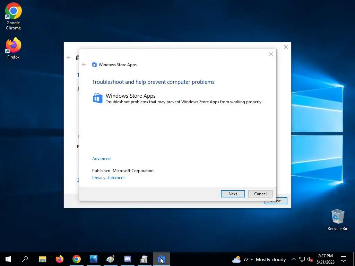355x266 pixels.
Task: Close the background troubleshooting window
Action: (286, 47)
